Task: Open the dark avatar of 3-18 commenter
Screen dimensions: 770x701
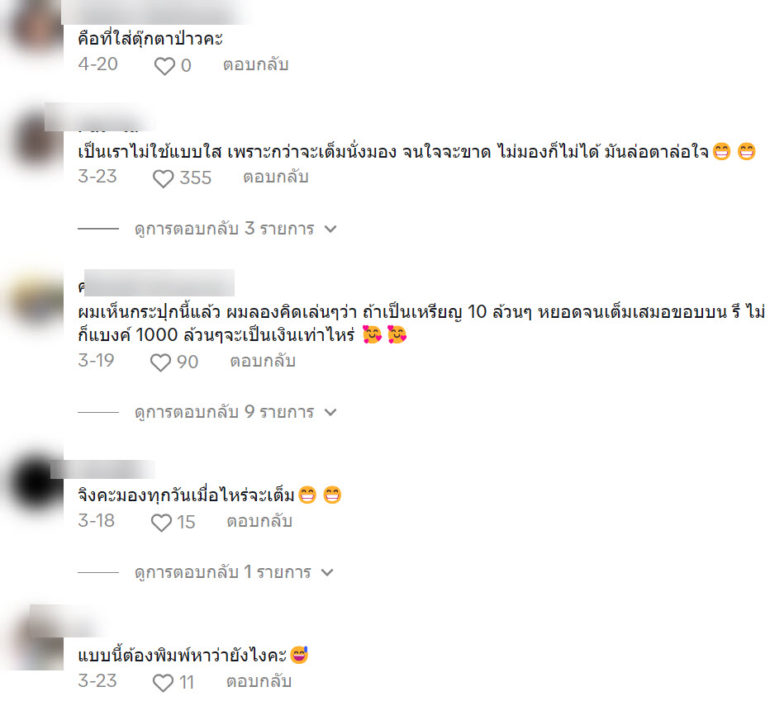Action: [32, 484]
